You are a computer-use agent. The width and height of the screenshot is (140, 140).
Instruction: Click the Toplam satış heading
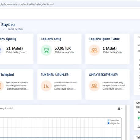51,39
